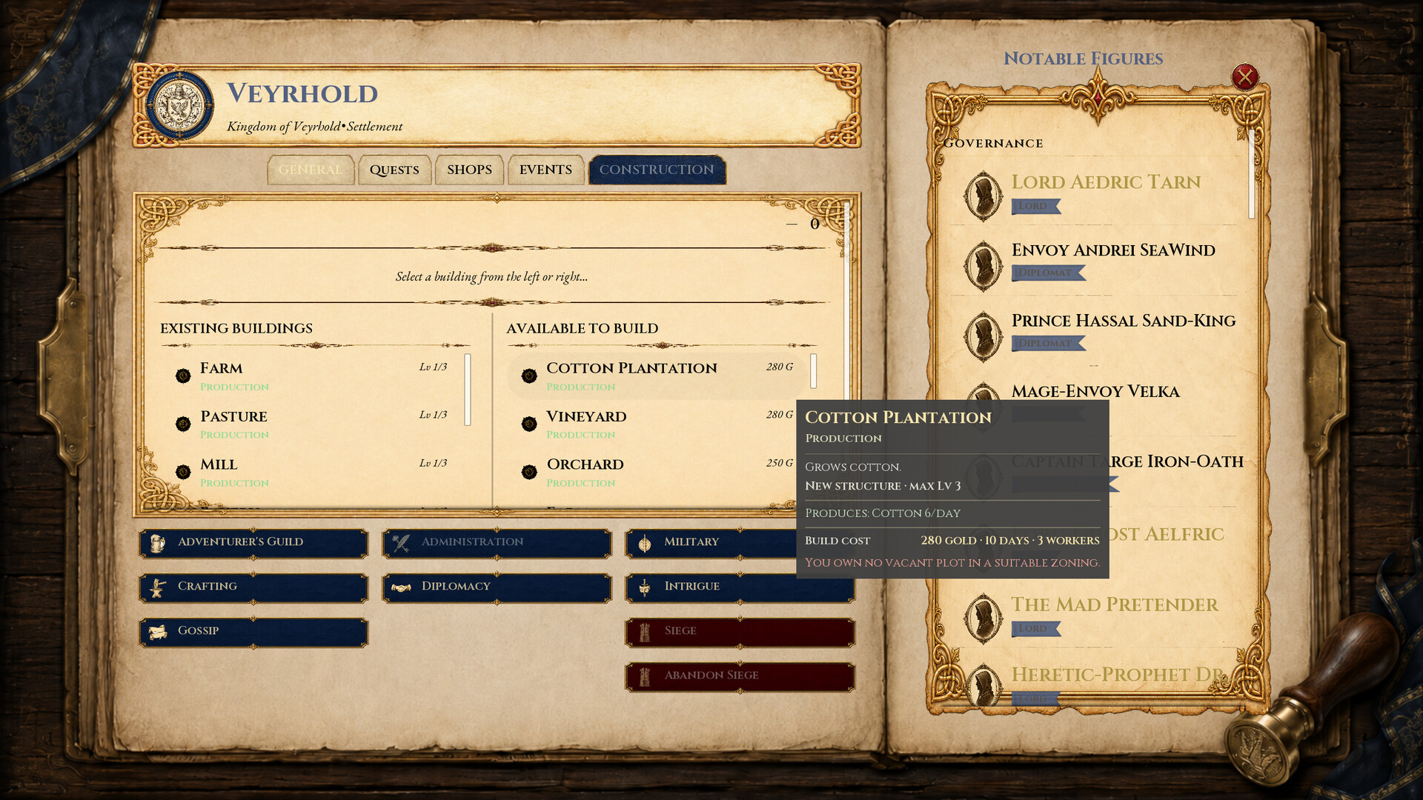This screenshot has height=800, width=1423.
Task: Open the Quests tab
Action: [394, 170]
